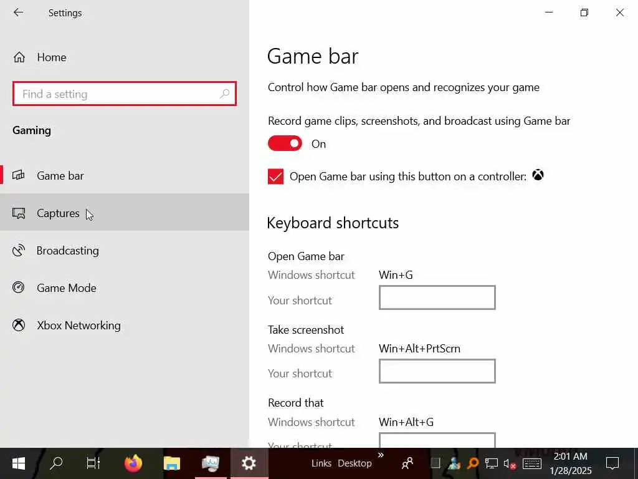
Task: Open the Broadcasting settings page
Action: click(x=125, y=251)
